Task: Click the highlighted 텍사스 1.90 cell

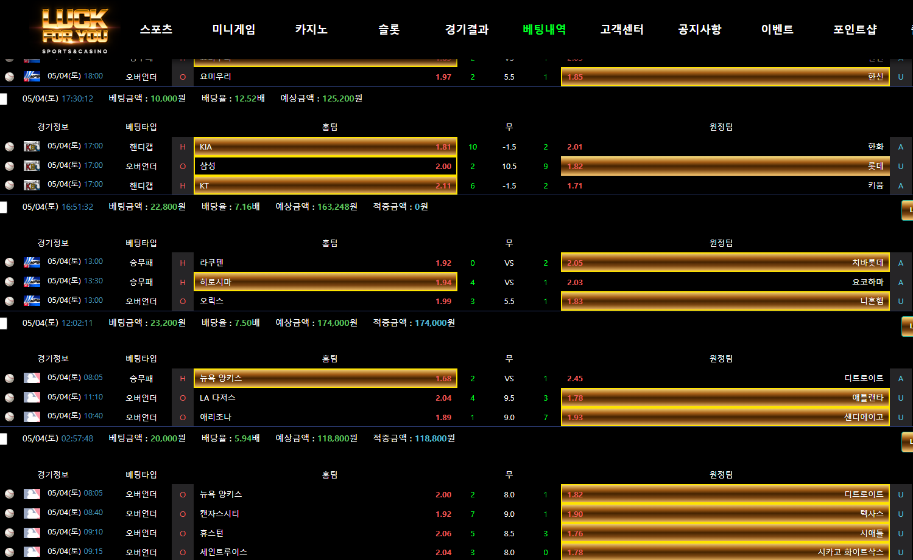Action: pos(725,514)
